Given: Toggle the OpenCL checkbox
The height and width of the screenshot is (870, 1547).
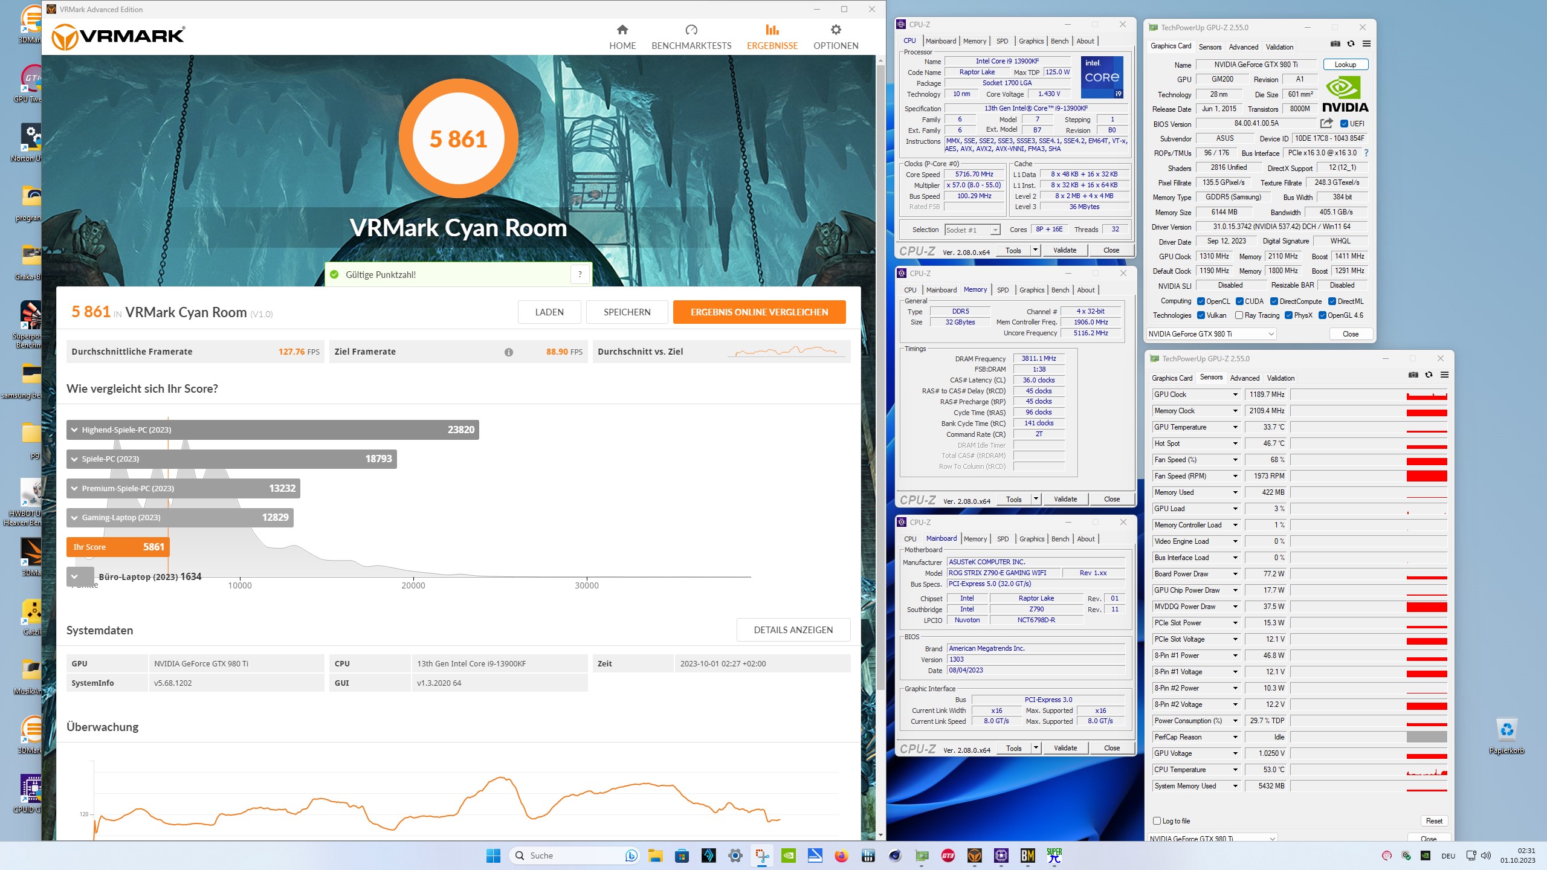Looking at the screenshot, I should (1201, 301).
